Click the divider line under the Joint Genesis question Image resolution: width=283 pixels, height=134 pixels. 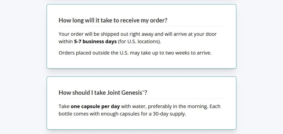click(x=141, y=99)
